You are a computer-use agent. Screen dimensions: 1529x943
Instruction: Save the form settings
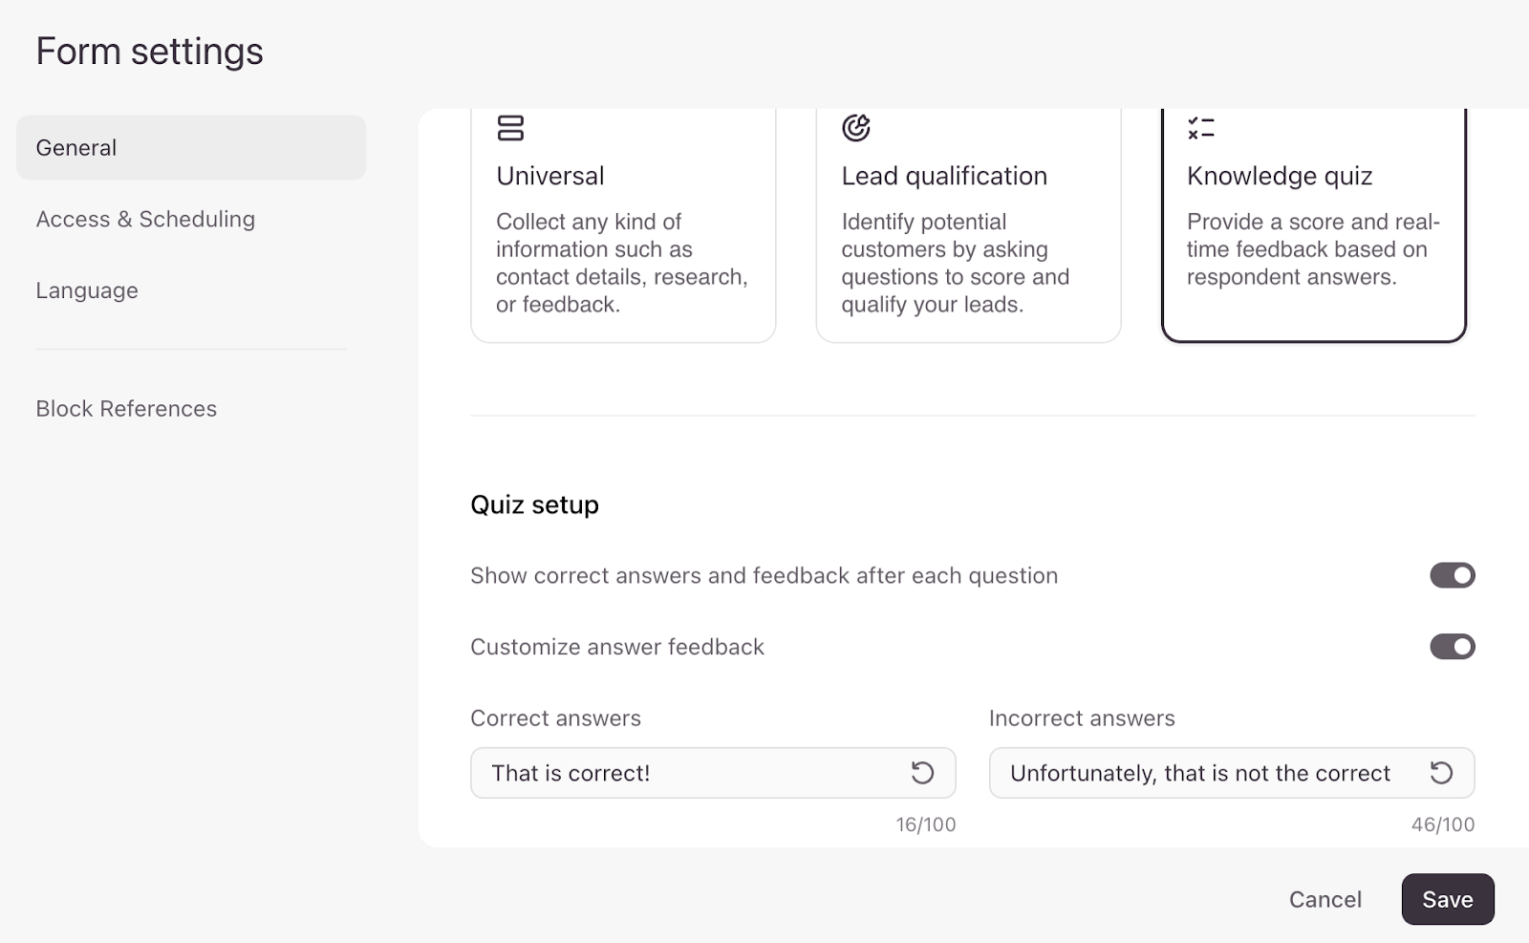[x=1448, y=899]
